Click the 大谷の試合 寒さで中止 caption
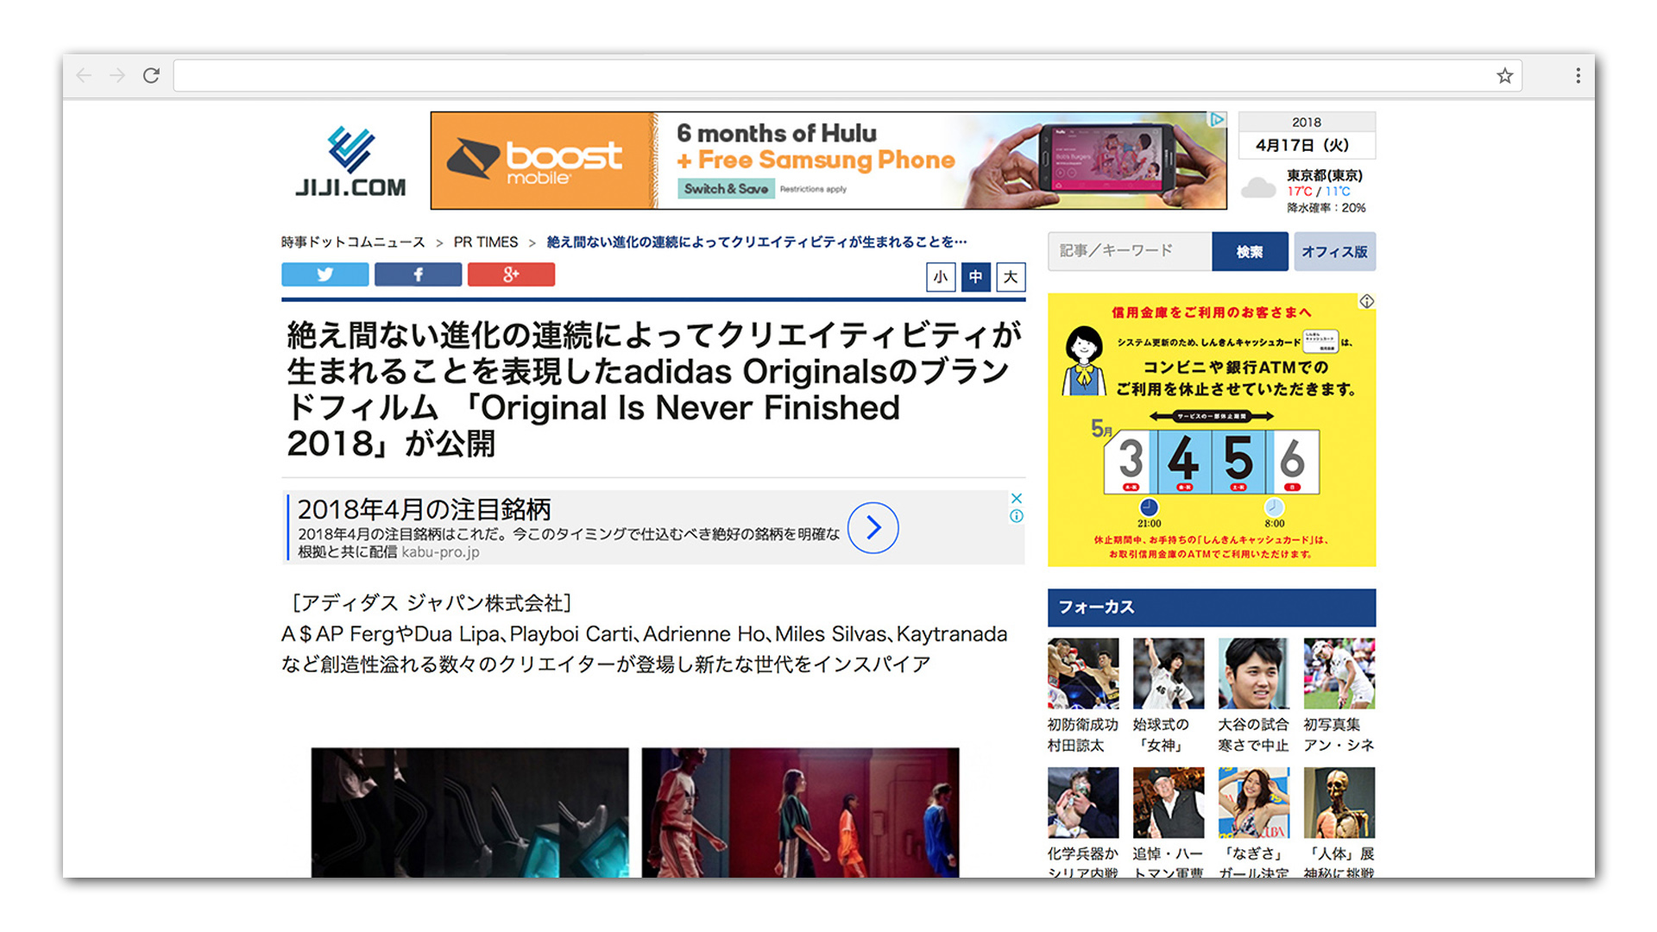The image size is (1657, 932). click(x=1254, y=735)
